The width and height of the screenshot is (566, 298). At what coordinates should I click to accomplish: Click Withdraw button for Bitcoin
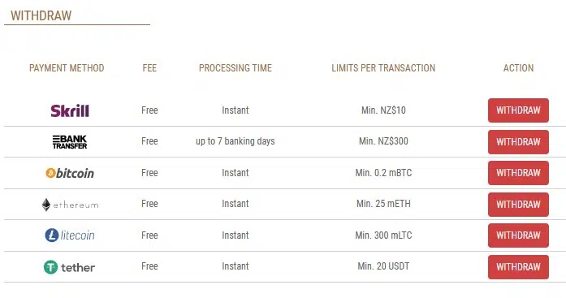click(518, 173)
